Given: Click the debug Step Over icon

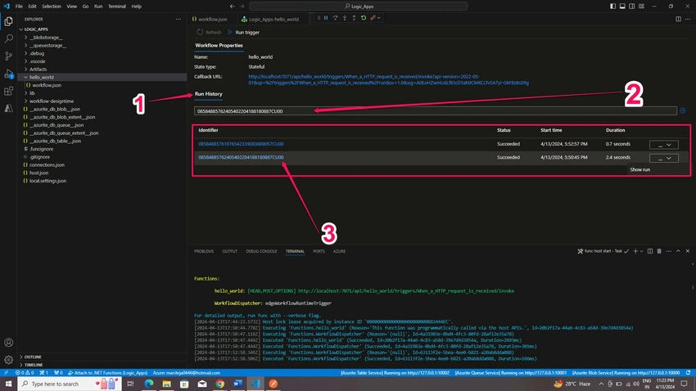Looking at the screenshot, I should (x=335, y=18).
